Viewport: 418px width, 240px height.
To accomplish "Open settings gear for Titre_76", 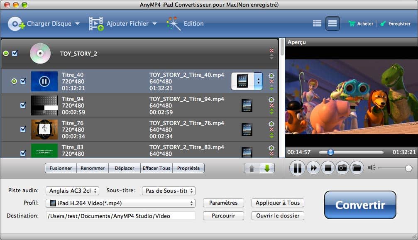I will (x=271, y=123).
